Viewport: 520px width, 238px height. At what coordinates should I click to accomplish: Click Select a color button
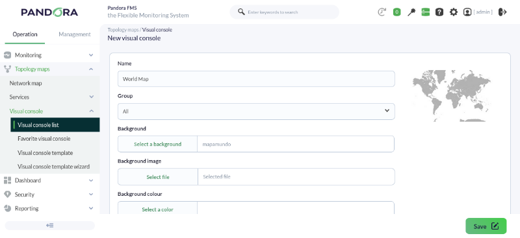pyautogui.click(x=157, y=209)
